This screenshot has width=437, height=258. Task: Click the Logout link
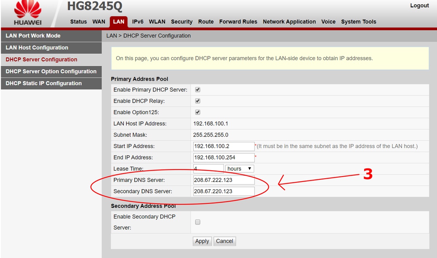tap(419, 5)
